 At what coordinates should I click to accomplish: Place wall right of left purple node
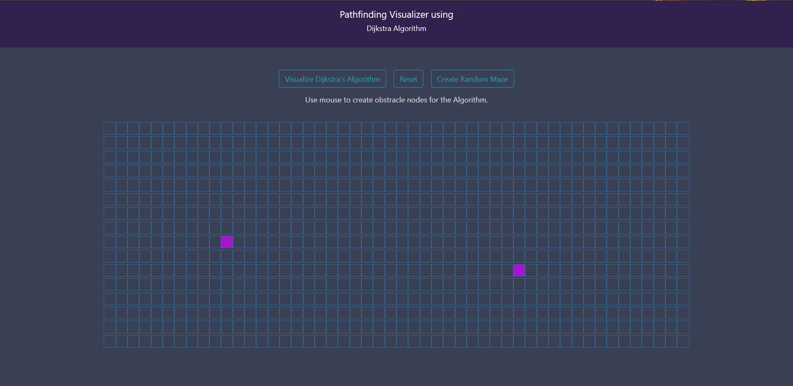[x=239, y=242]
